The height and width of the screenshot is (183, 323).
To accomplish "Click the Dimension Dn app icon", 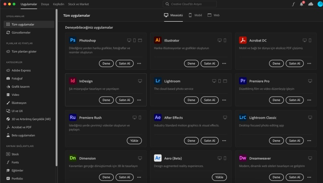I will click(x=73, y=158).
